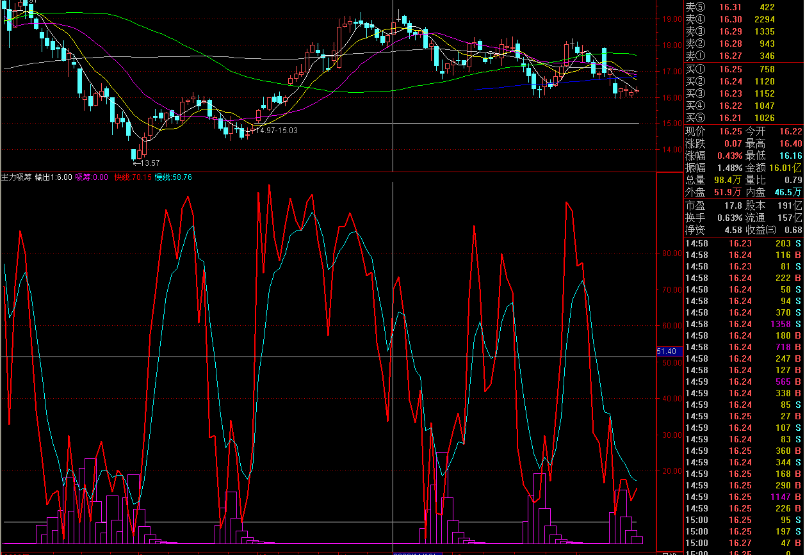Image resolution: width=805 pixels, height=555 pixels.
Task: Click the 股本 value 191亿
Action: pyautogui.click(x=790, y=206)
